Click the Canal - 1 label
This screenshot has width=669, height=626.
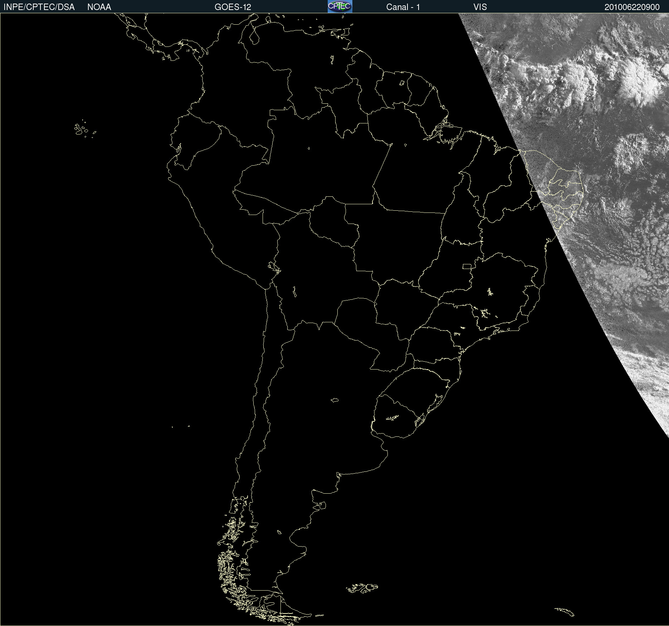click(403, 7)
